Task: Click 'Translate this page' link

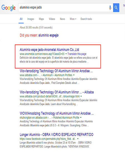Action: click(77, 54)
